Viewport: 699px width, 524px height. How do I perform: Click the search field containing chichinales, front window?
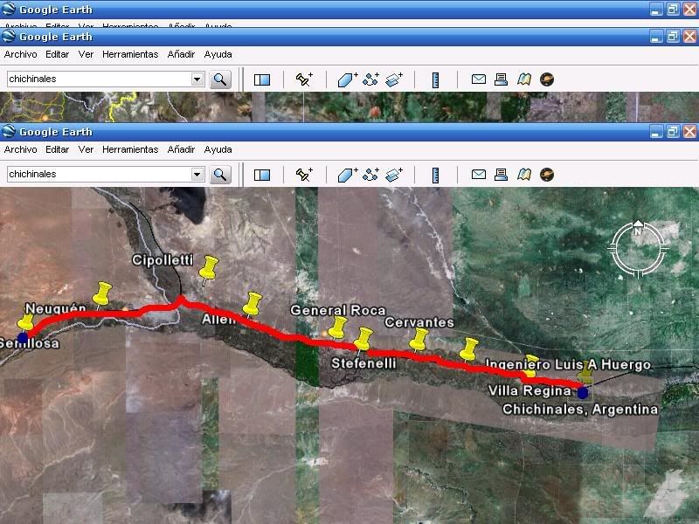click(x=96, y=174)
